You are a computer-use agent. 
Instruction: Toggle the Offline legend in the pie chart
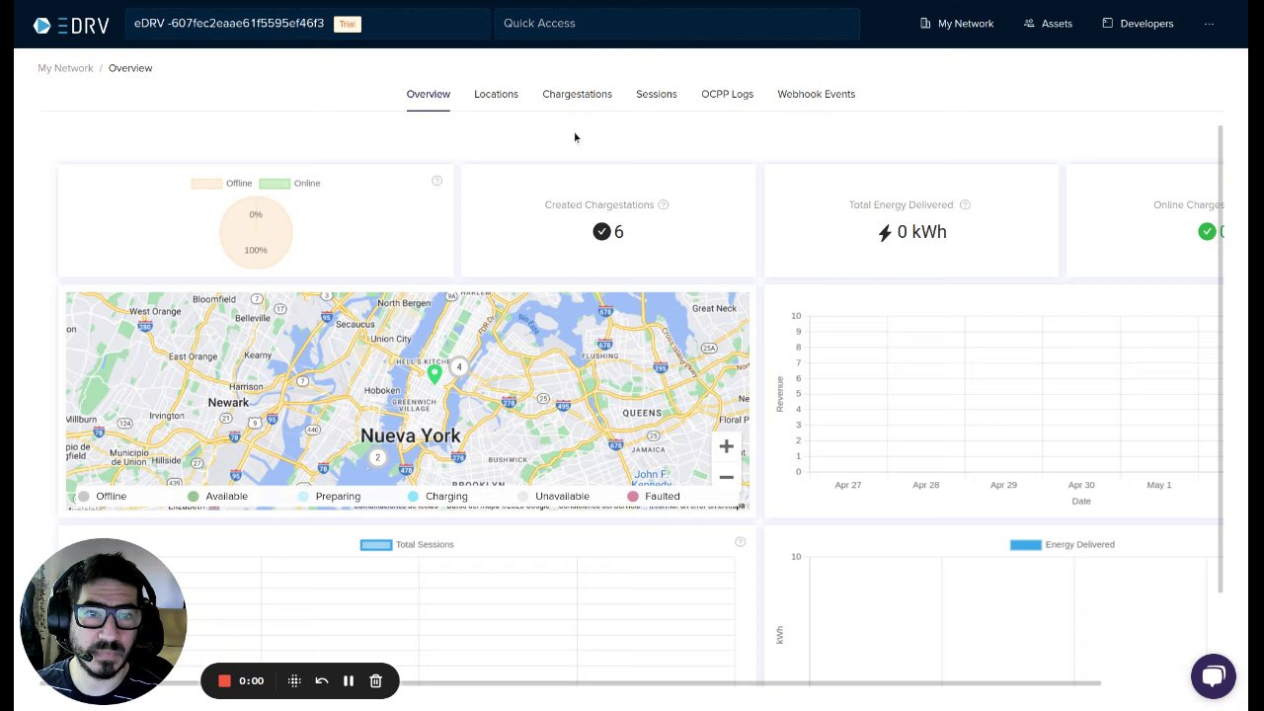click(x=221, y=183)
